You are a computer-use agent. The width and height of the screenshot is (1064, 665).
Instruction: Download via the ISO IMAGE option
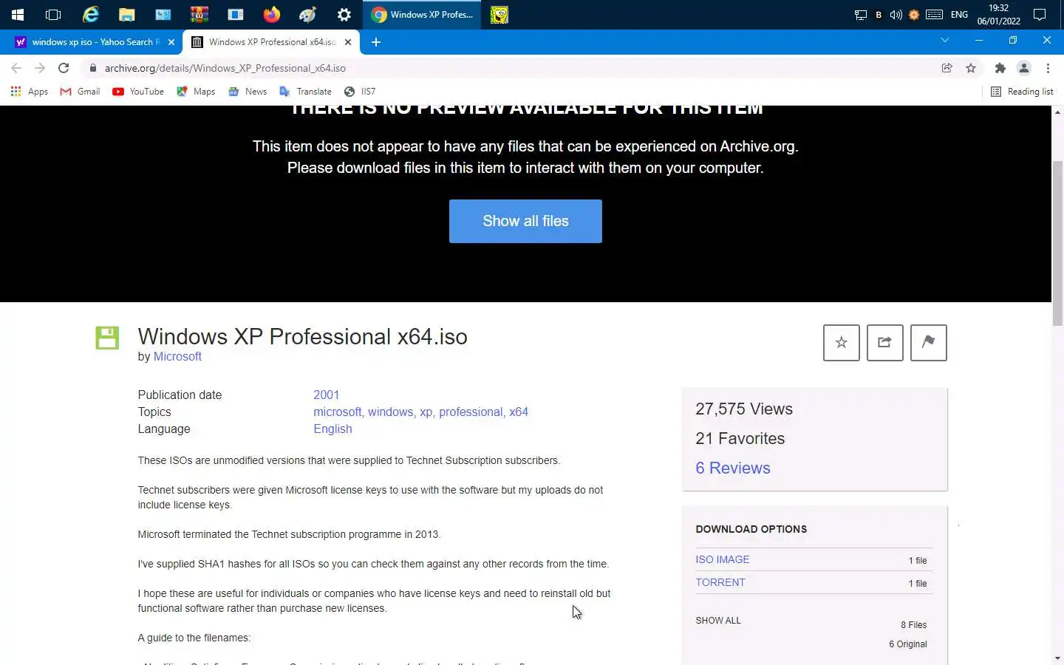723,559
